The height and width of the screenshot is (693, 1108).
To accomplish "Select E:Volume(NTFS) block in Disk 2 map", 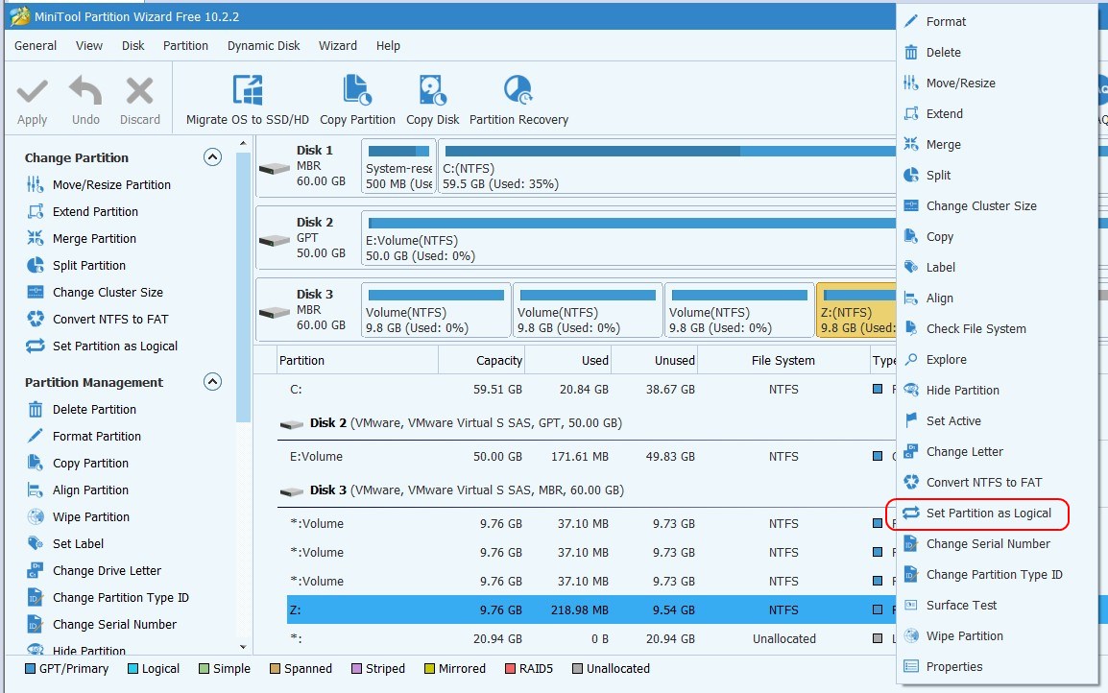I will point(628,239).
